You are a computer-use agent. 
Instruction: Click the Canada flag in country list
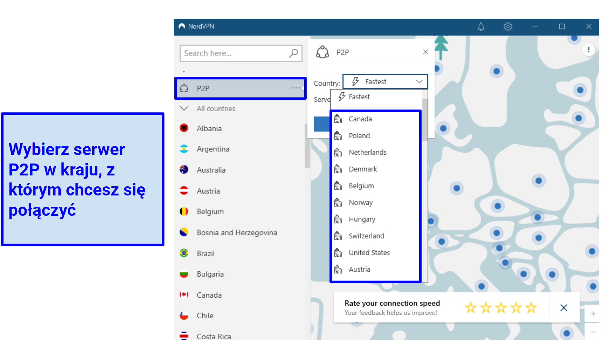[184, 295]
